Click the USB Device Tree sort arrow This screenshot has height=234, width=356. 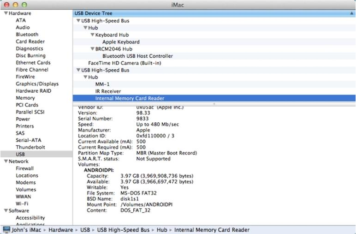click(351, 13)
